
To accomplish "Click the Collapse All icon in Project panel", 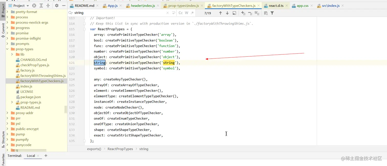I will click(48, 6).
